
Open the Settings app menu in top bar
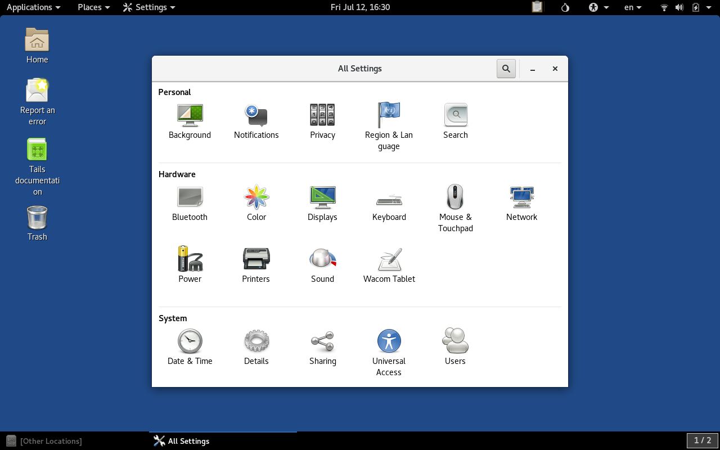(x=149, y=7)
